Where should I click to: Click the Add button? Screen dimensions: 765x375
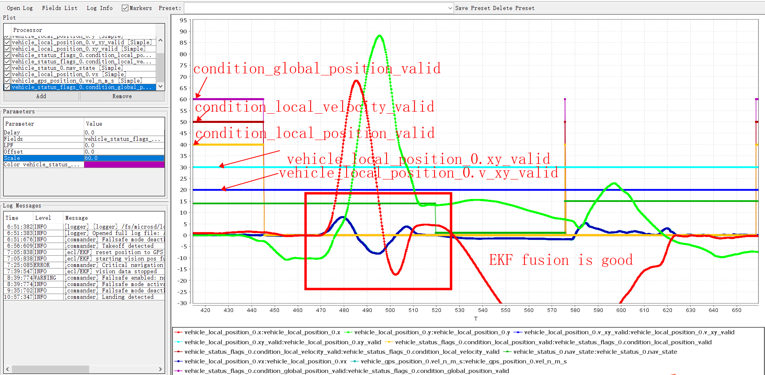pos(41,96)
